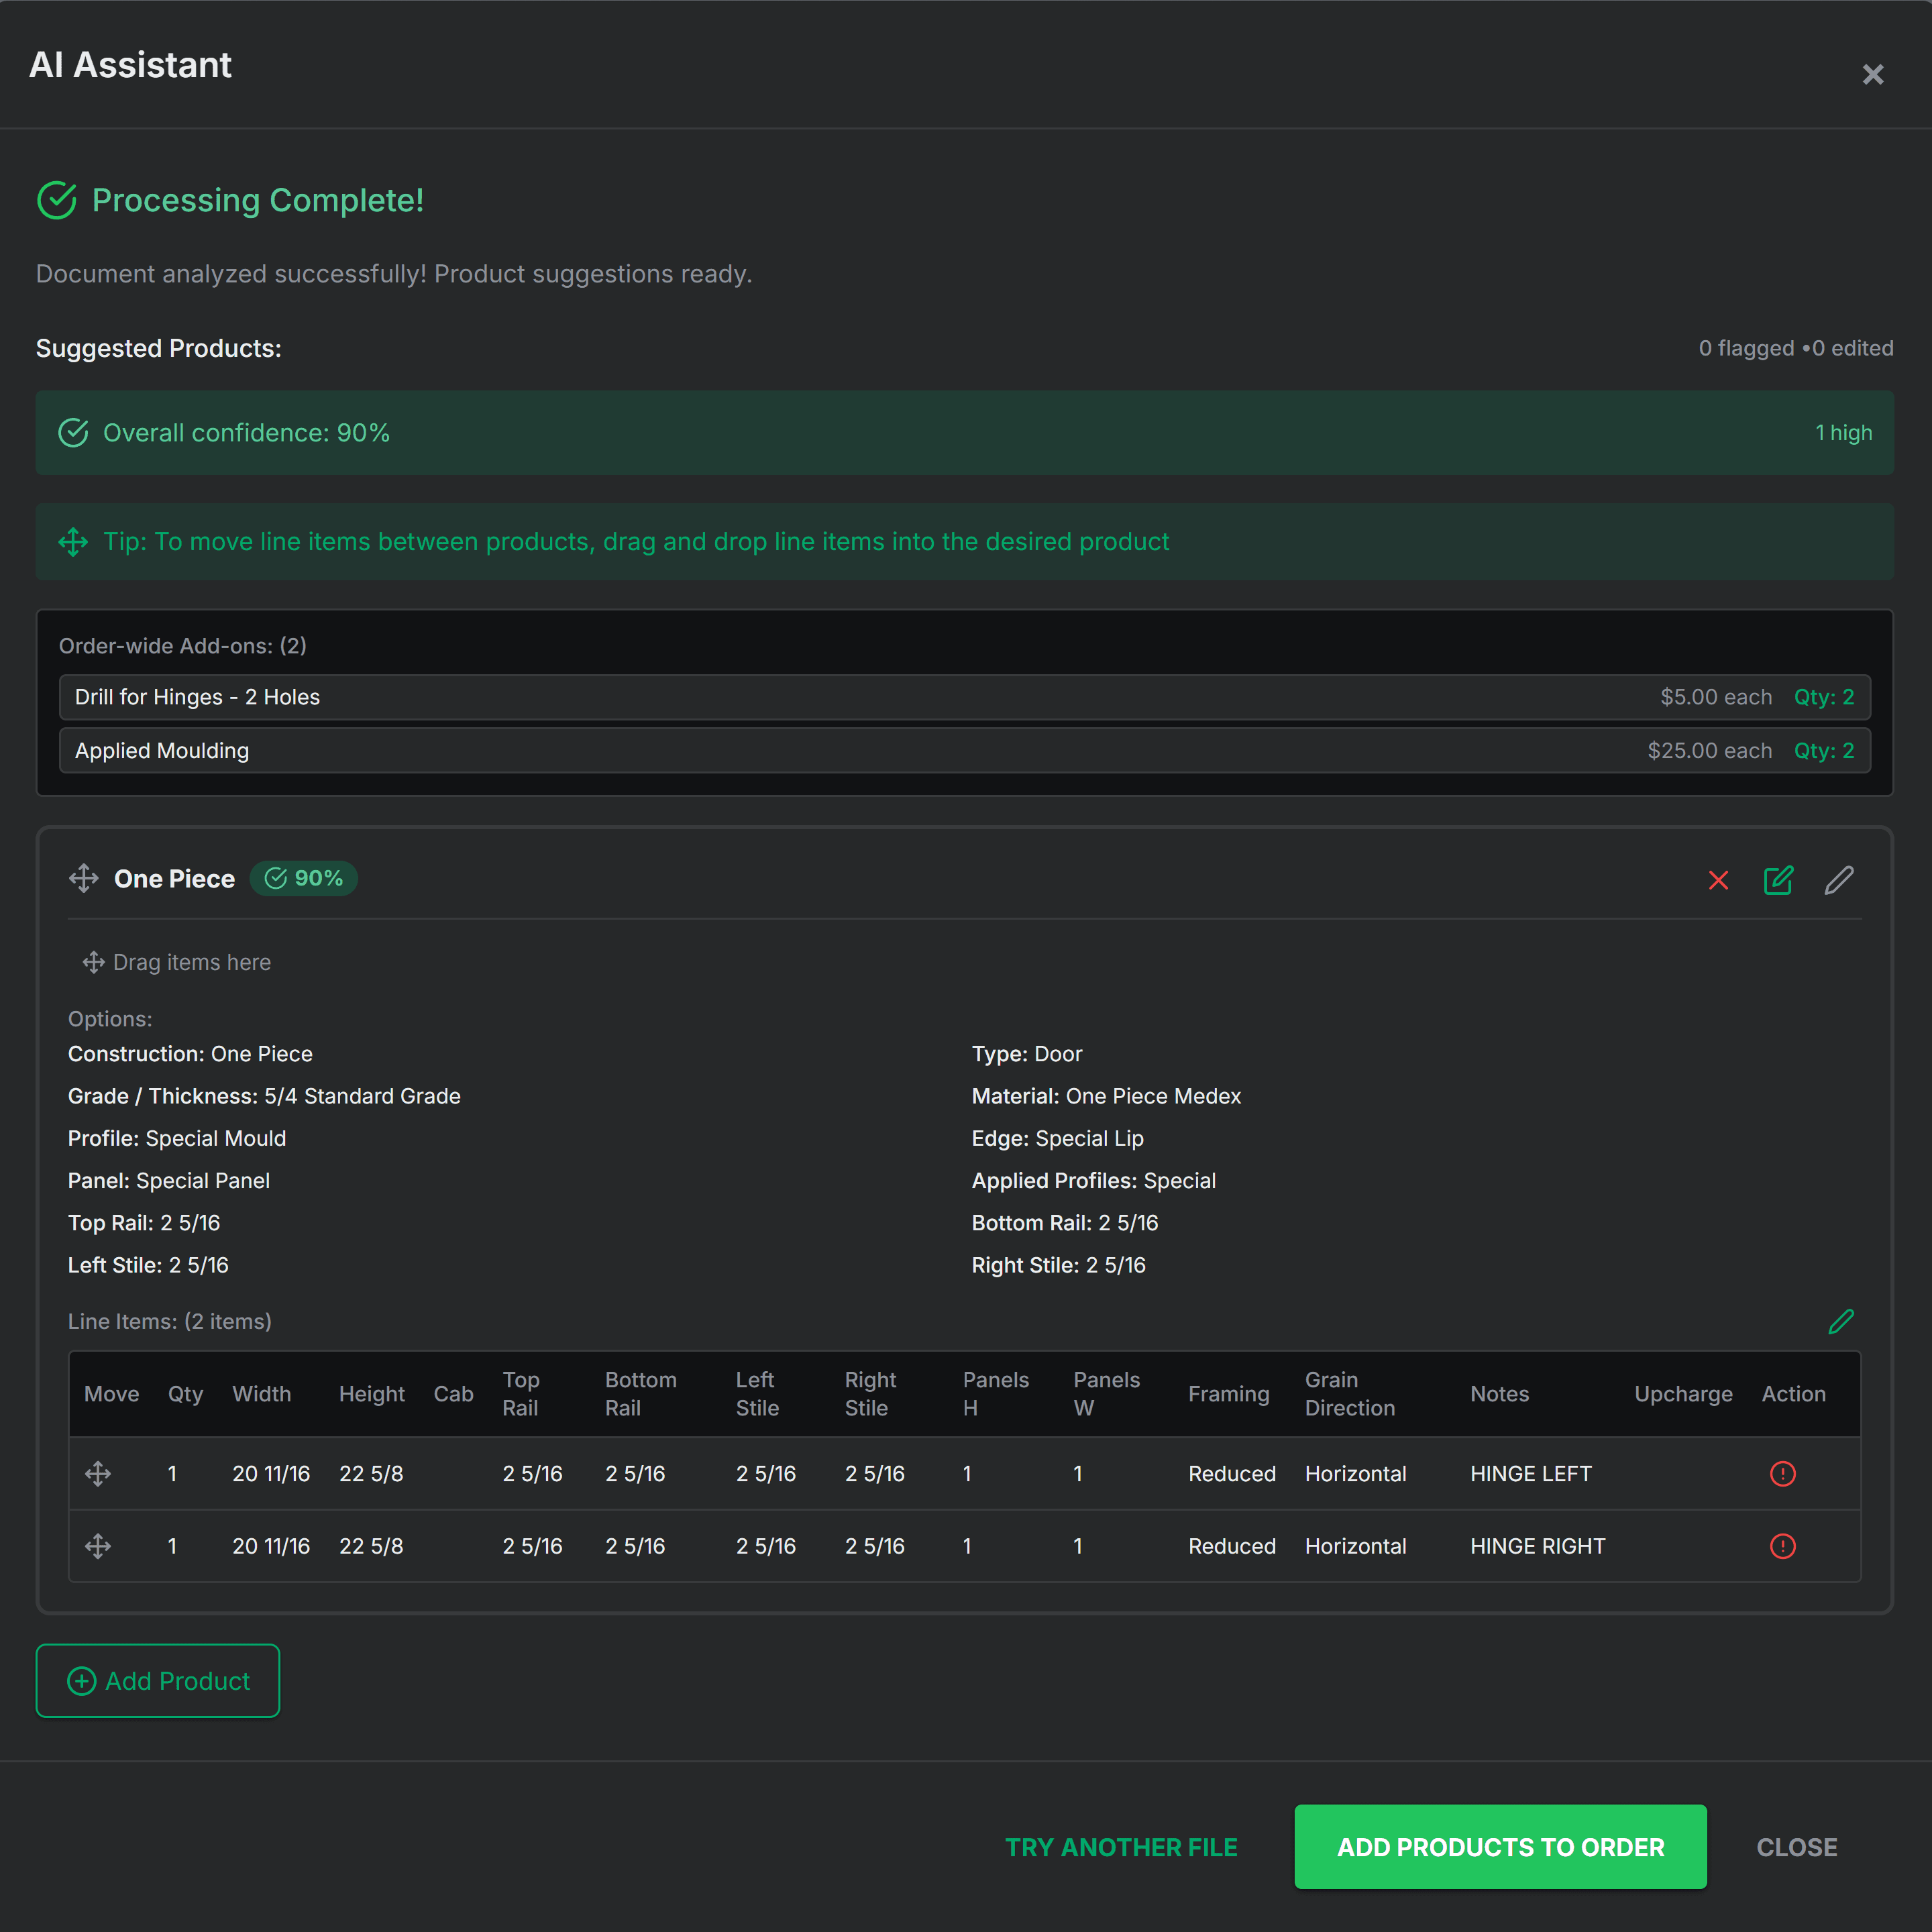Click the Left Stile: 2 5/16 option

pyautogui.click(x=148, y=1265)
